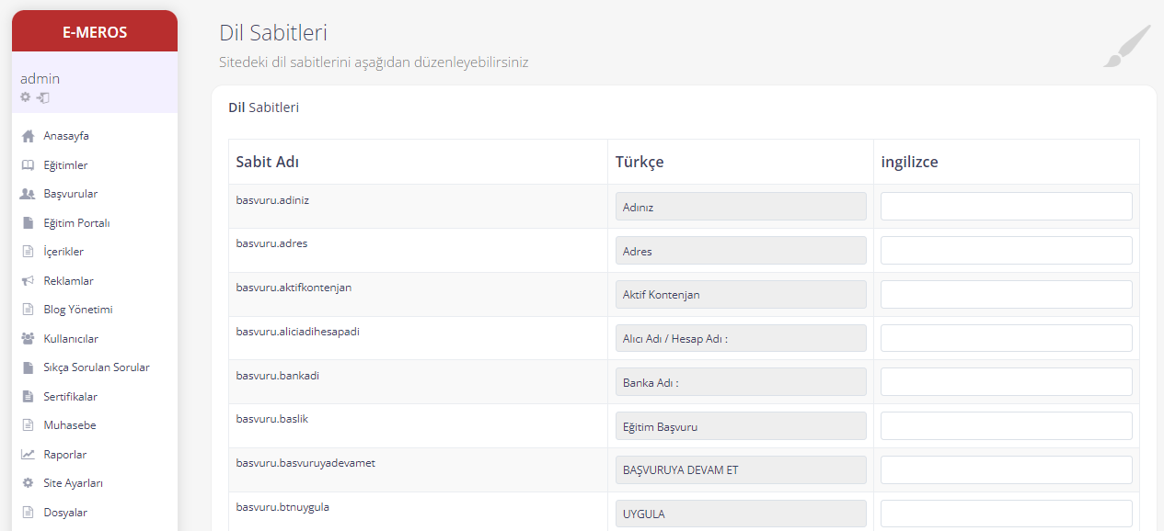This screenshot has height=531, width=1164.
Task: Click the ingilizce field for basvuru.basvuruyadevamet
Action: [1007, 470]
